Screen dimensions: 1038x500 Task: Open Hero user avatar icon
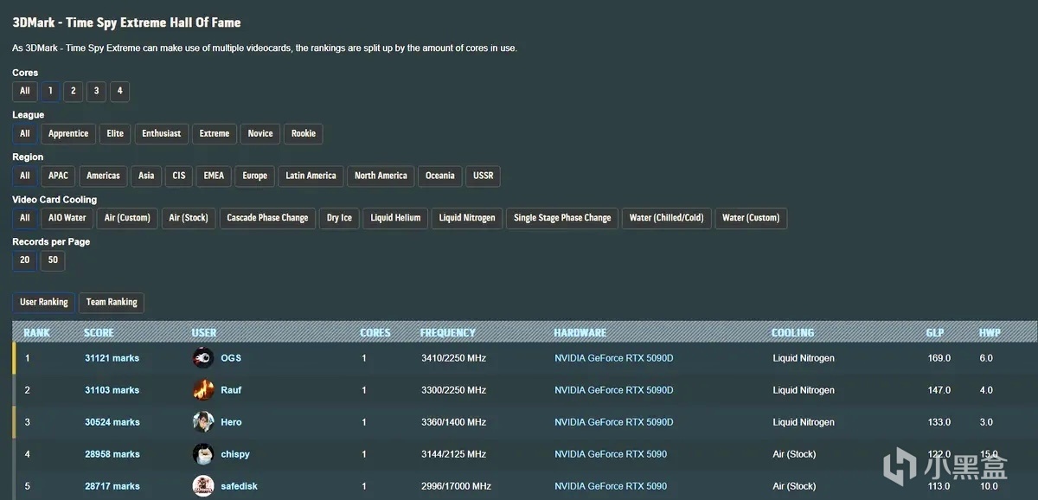tap(202, 422)
